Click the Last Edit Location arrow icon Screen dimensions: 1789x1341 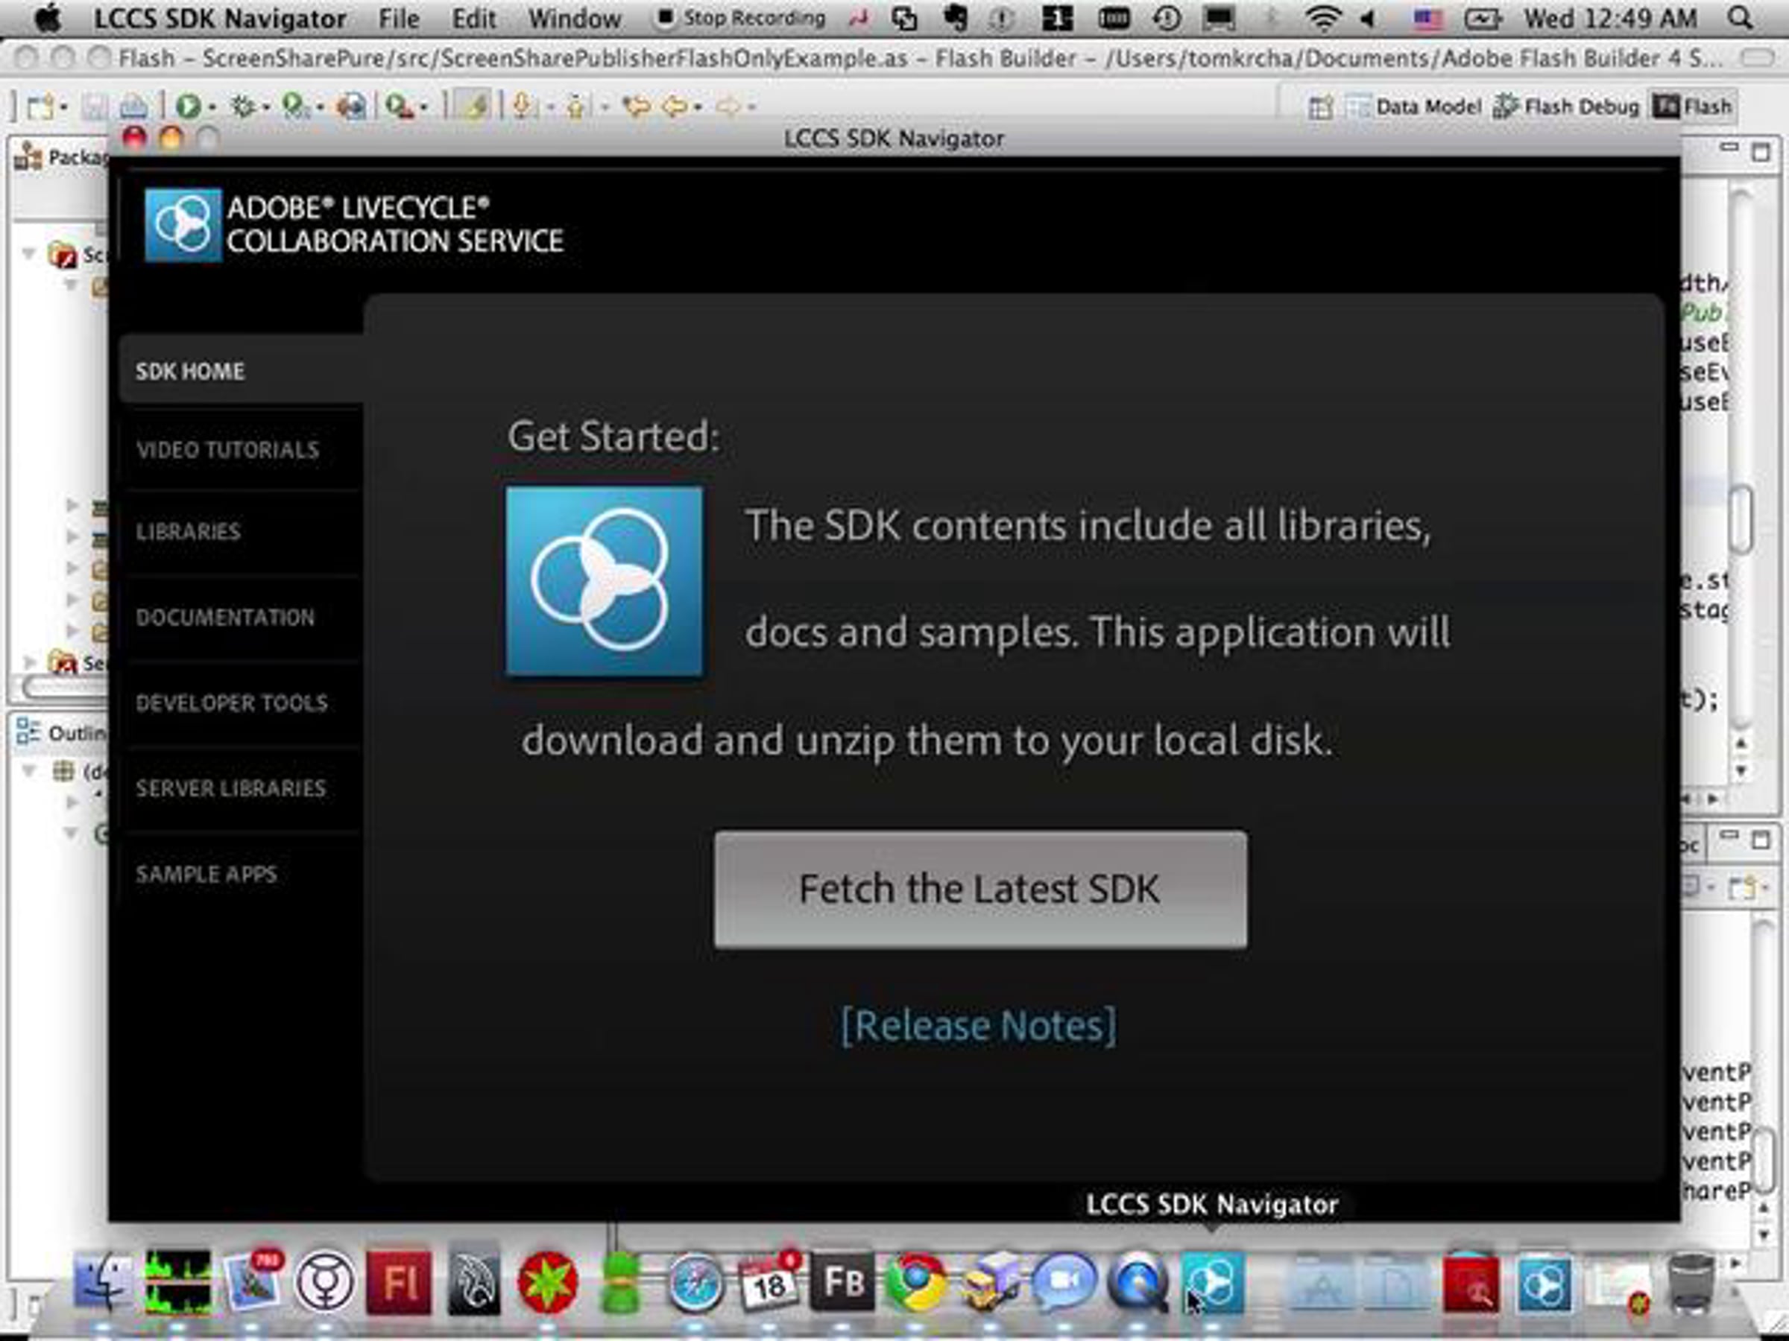(x=637, y=106)
